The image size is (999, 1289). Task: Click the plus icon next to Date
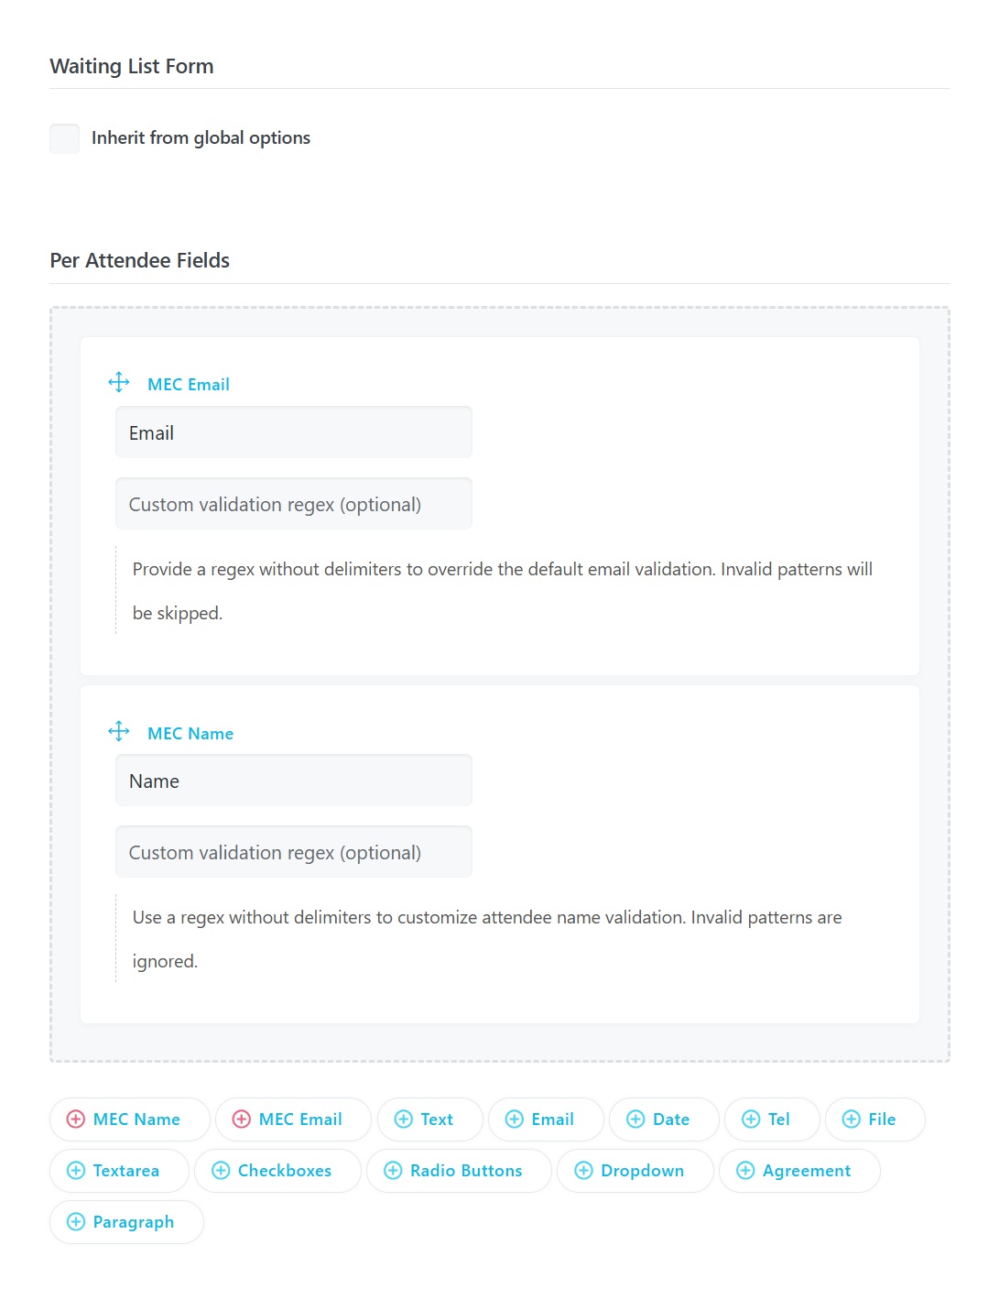[635, 1119]
